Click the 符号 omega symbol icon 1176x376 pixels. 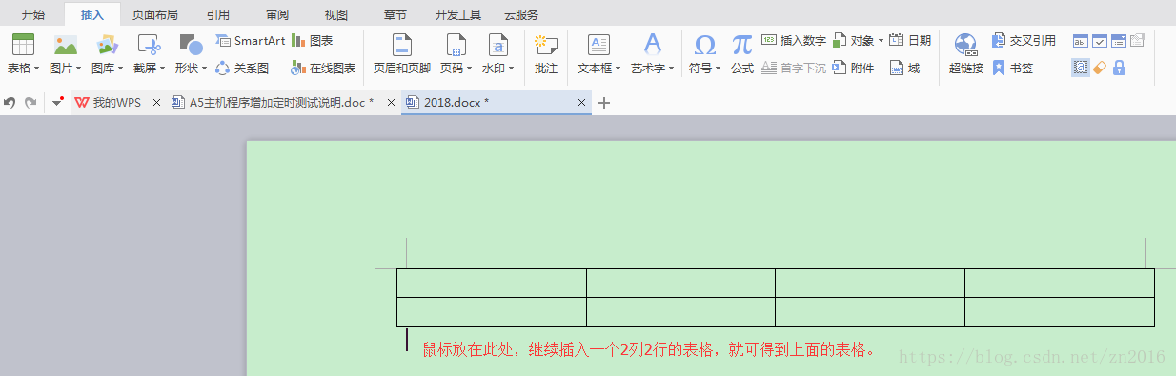pyautogui.click(x=704, y=45)
